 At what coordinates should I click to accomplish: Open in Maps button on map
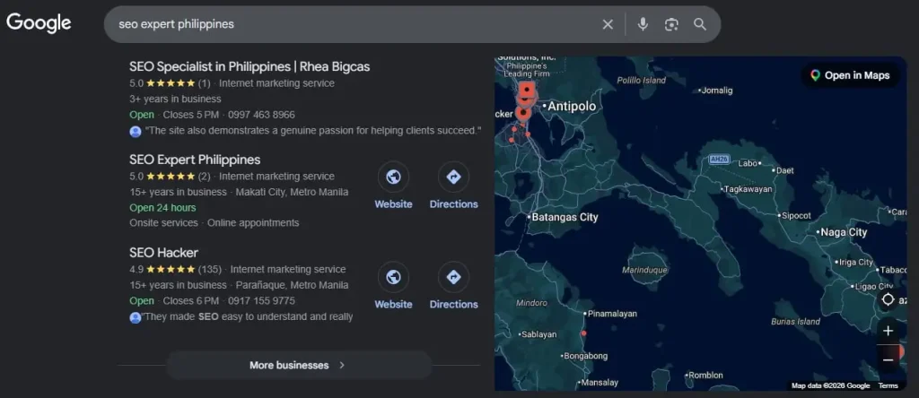tap(850, 75)
